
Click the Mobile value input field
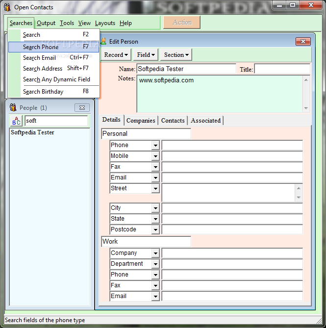pos(232,156)
